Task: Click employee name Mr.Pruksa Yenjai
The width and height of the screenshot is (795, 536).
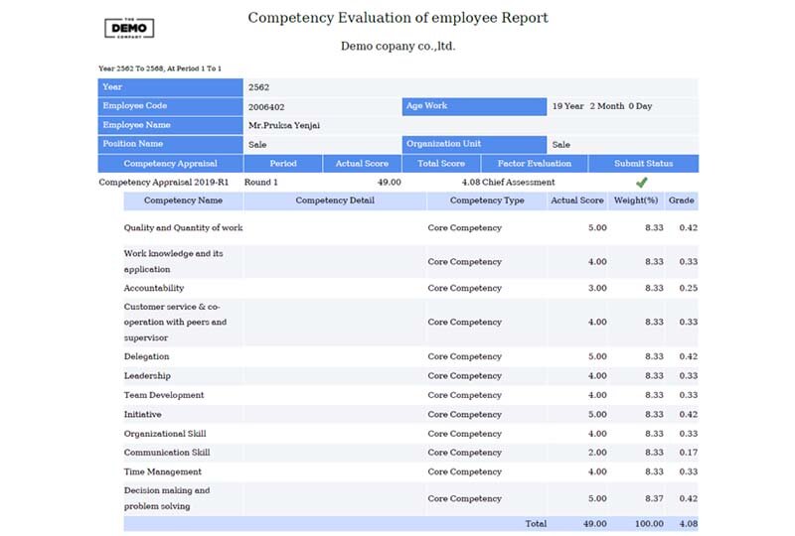Action: (284, 125)
